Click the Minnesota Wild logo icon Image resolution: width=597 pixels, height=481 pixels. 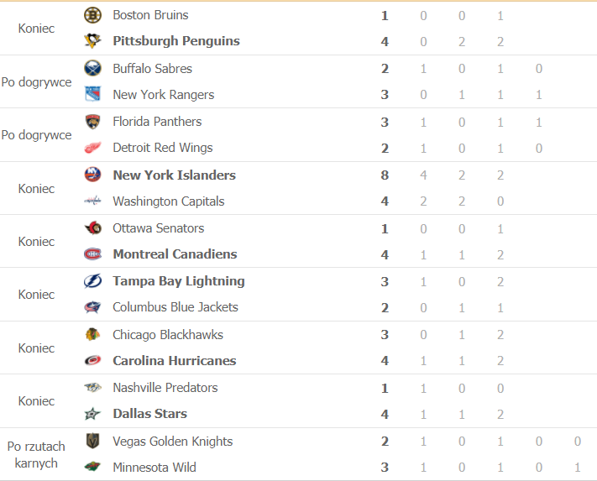click(x=92, y=468)
